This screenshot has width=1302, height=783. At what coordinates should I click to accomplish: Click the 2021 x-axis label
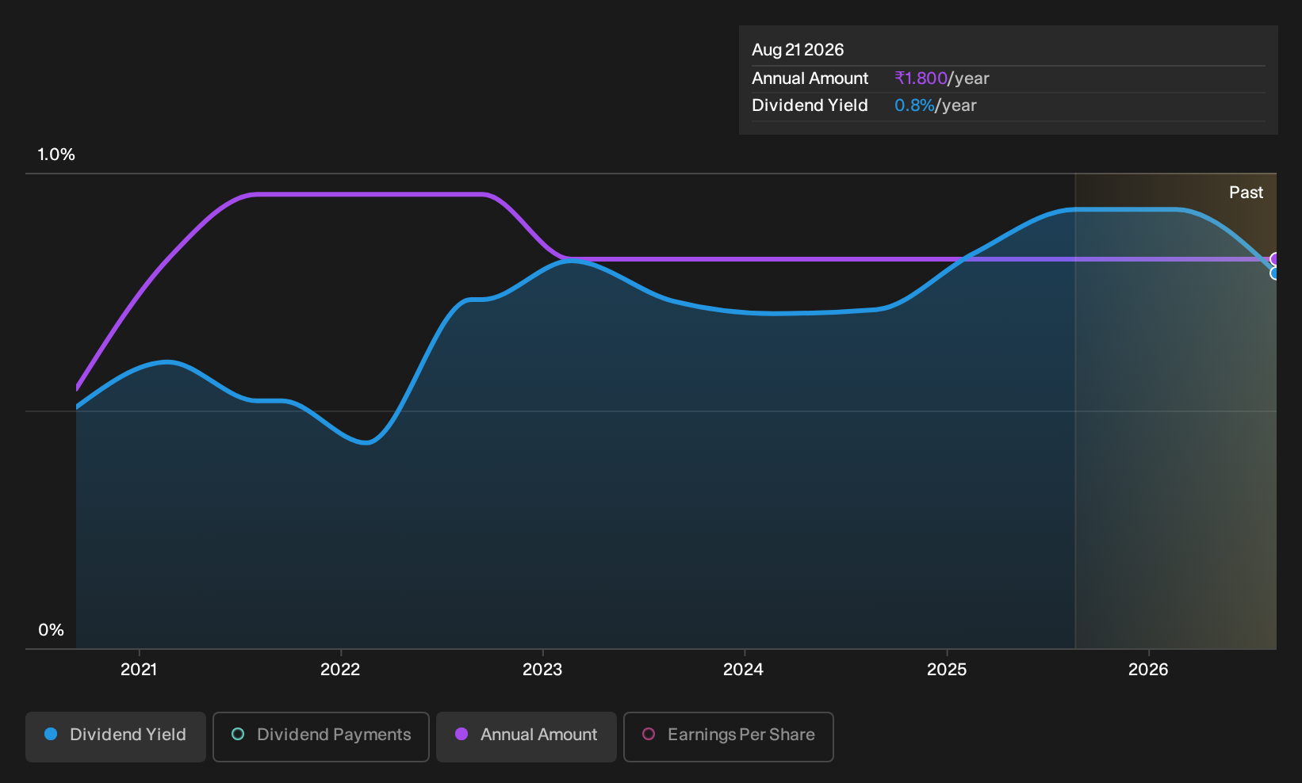point(139,670)
